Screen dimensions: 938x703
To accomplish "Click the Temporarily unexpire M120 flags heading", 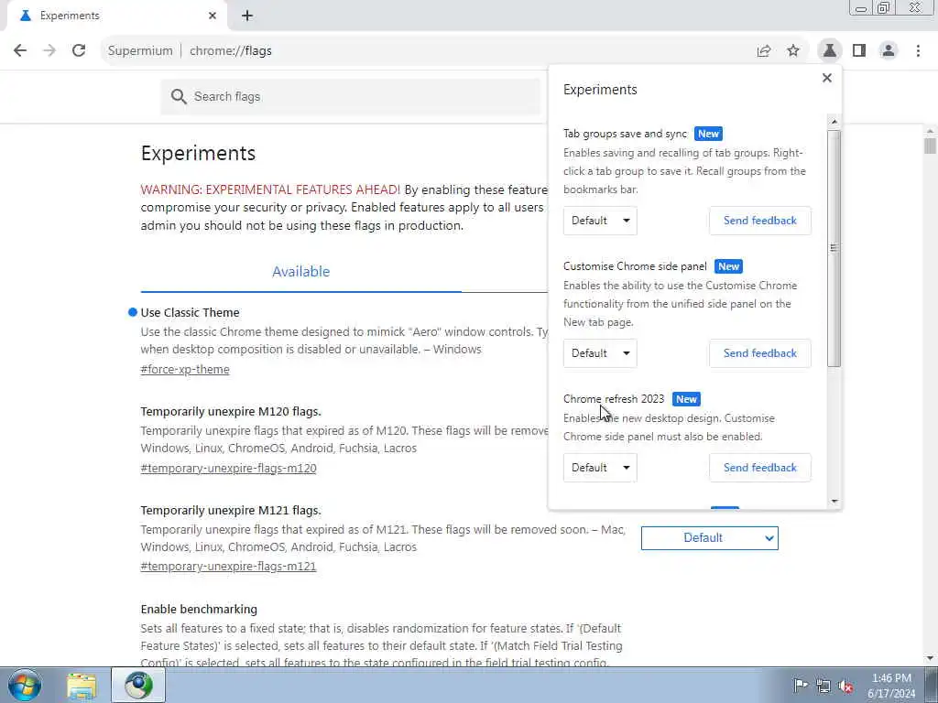I will click(231, 411).
